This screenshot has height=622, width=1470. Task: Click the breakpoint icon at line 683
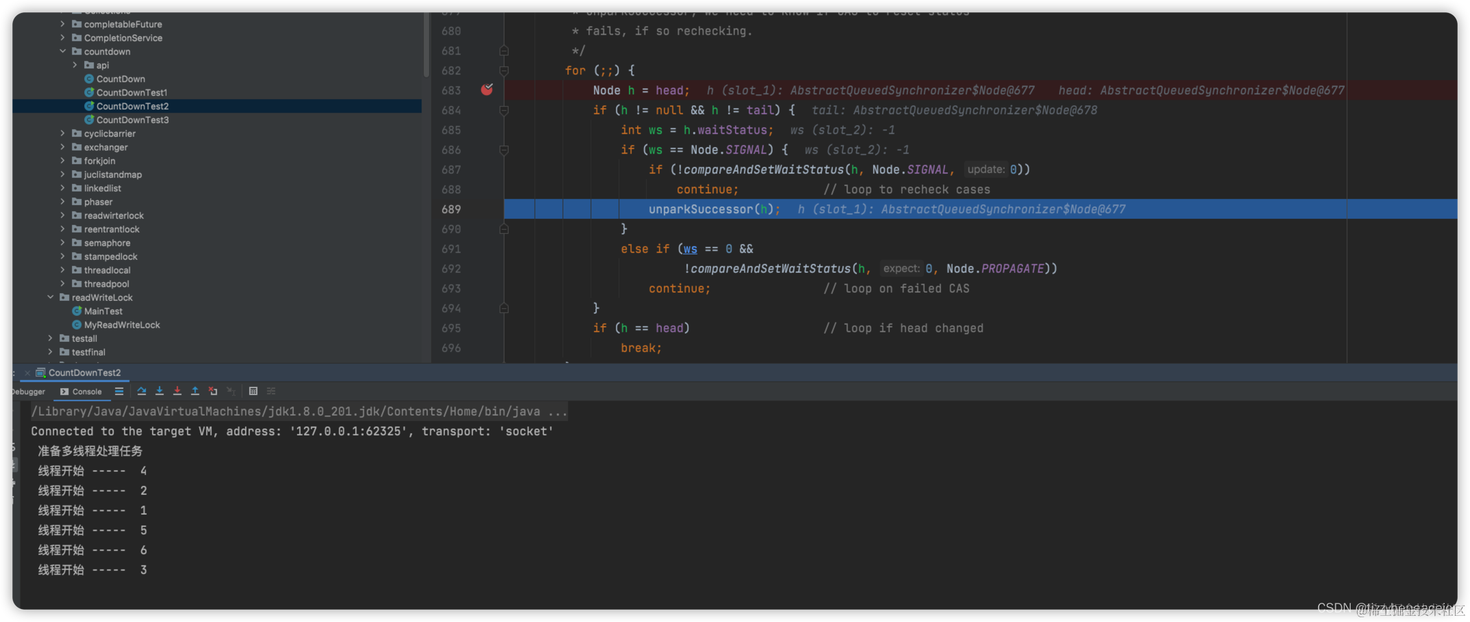pos(487,90)
